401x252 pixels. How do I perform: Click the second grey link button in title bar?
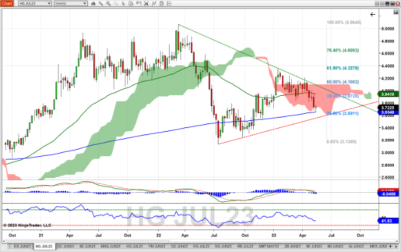tap(382, 3)
